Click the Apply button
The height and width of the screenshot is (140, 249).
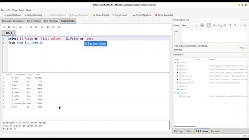[x=242, y=48]
